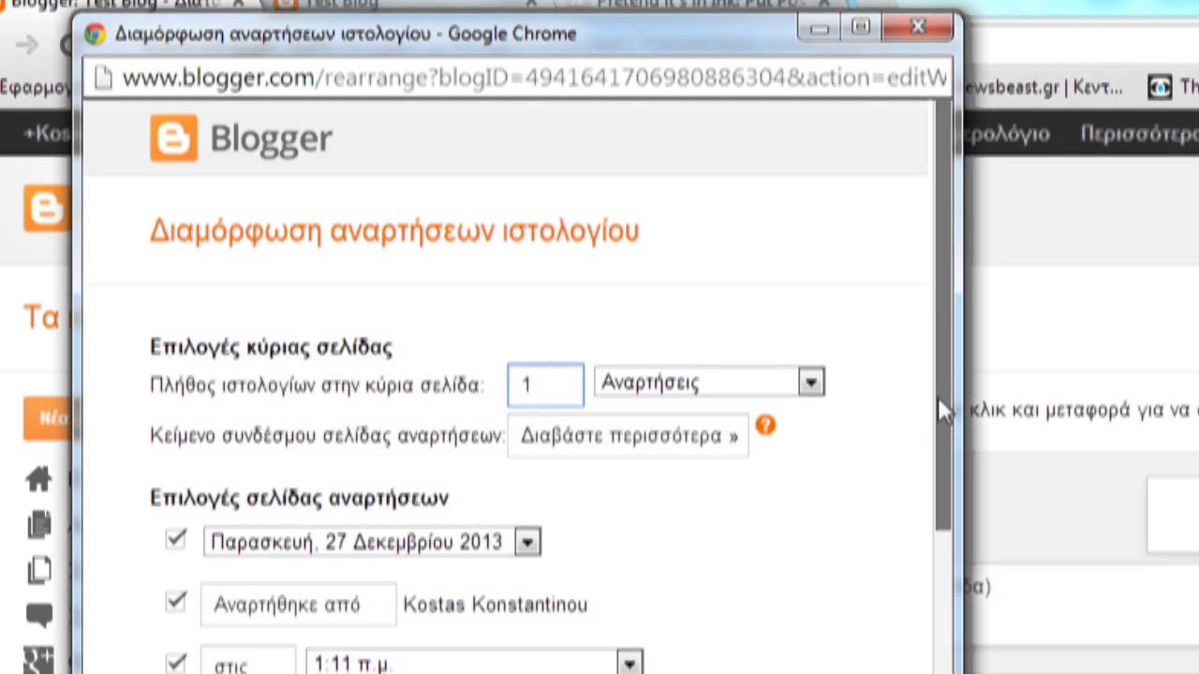Click bookmark icon next to newsbeast.gr
Screen dimensions: 1199x674
coord(1160,87)
